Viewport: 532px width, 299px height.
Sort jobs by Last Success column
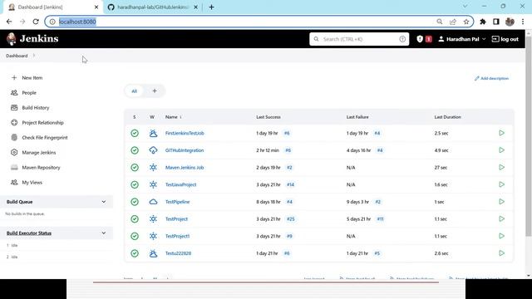pyautogui.click(x=268, y=117)
